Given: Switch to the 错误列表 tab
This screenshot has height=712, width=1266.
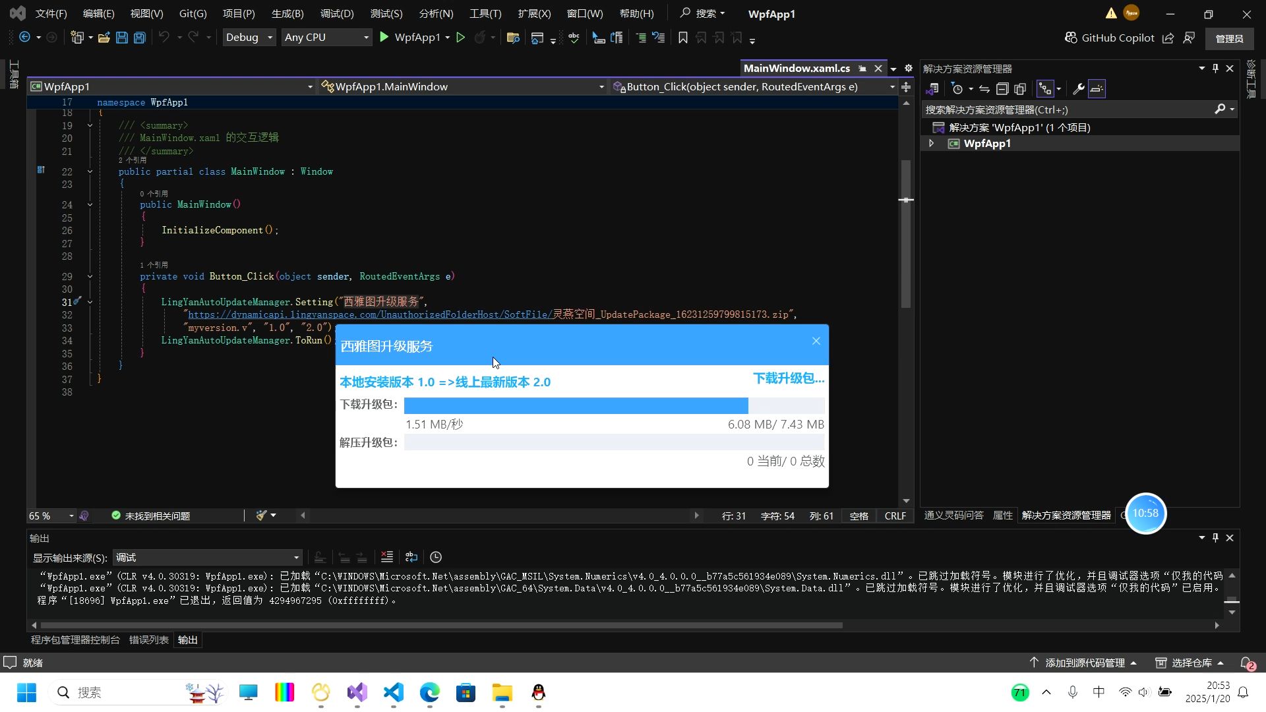Looking at the screenshot, I should point(148,639).
